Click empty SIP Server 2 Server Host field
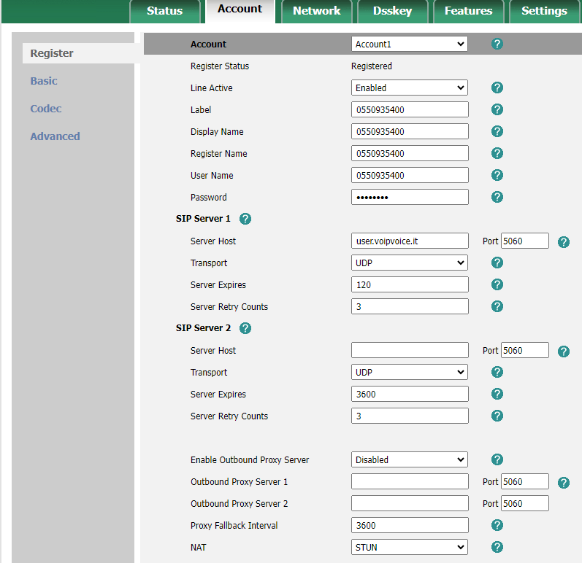Image resolution: width=582 pixels, height=563 pixels. (410, 350)
